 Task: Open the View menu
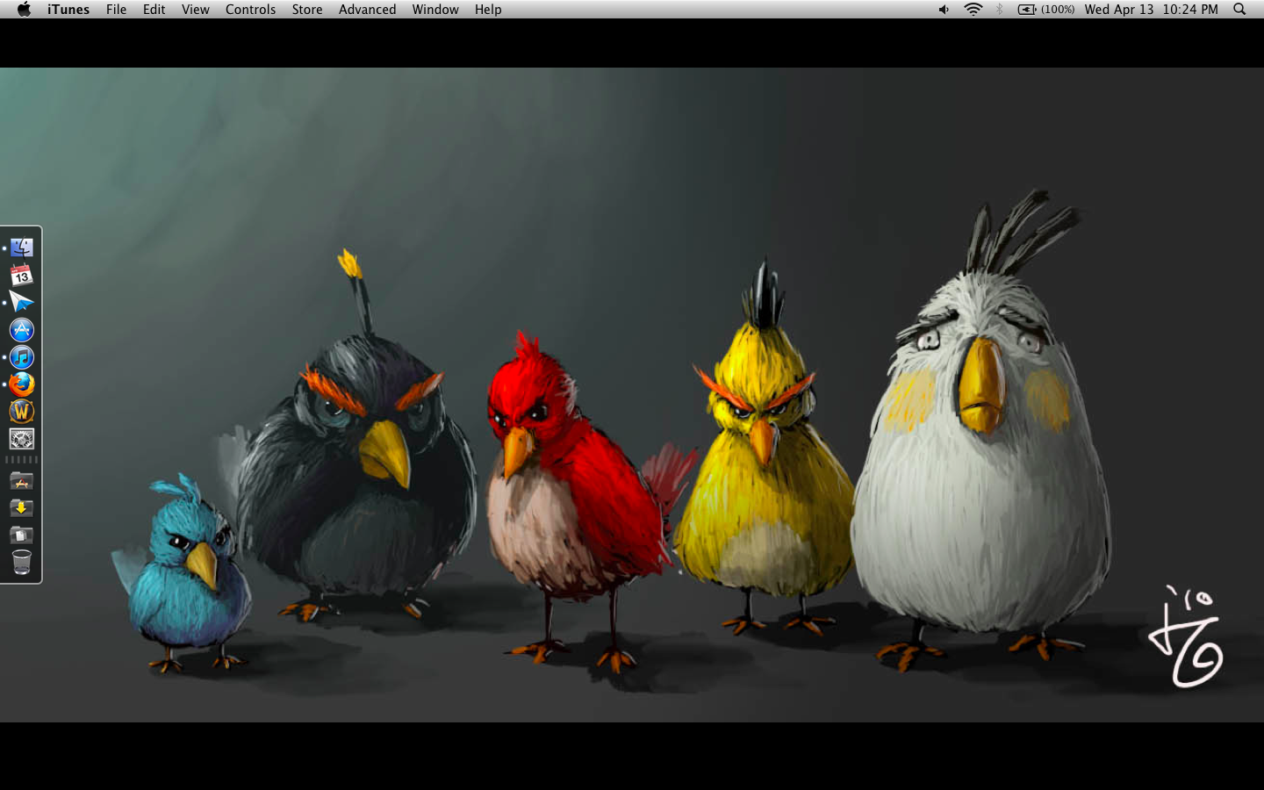coord(196,10)
